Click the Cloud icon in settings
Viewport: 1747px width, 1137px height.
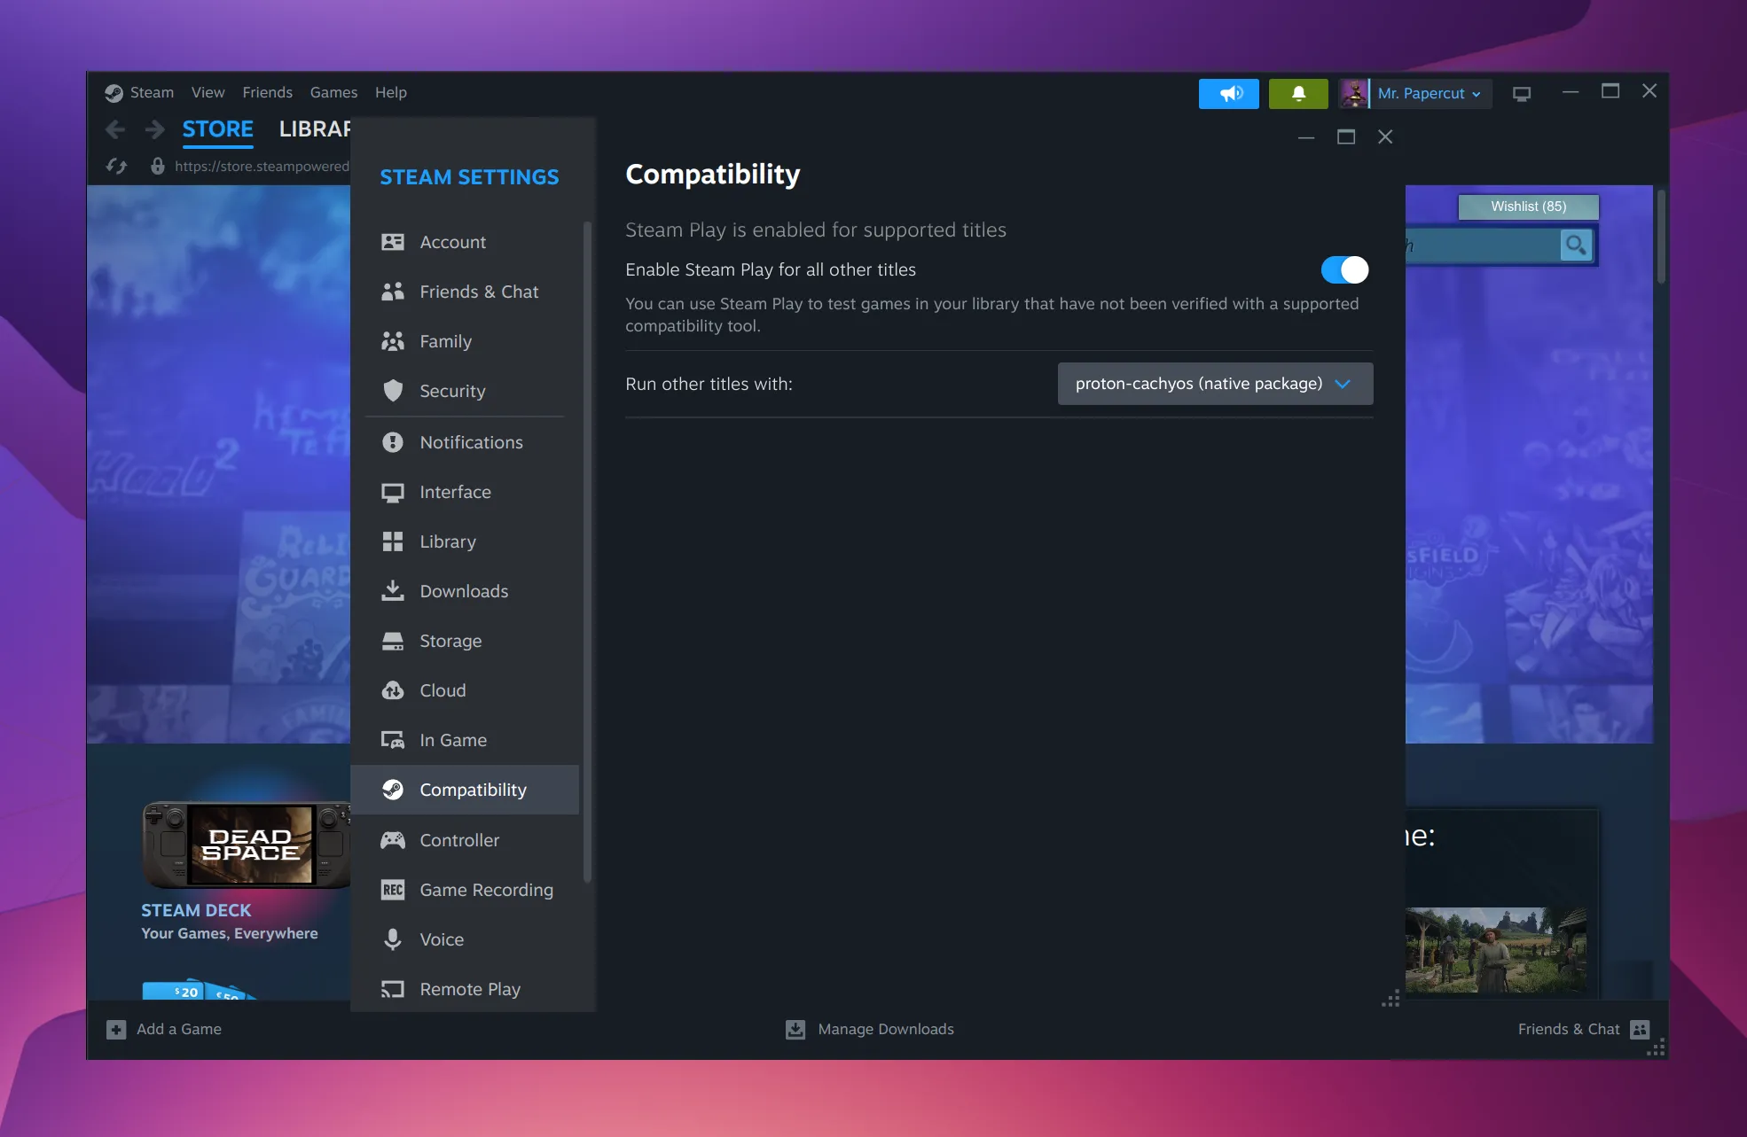coord(393,690)
